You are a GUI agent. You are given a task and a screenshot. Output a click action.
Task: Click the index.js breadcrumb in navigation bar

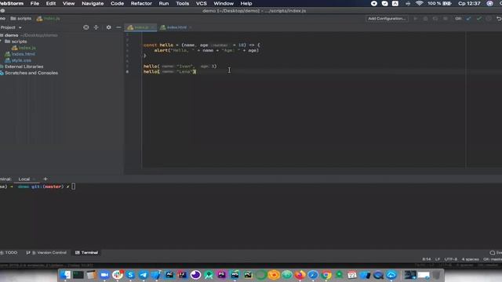49,19
